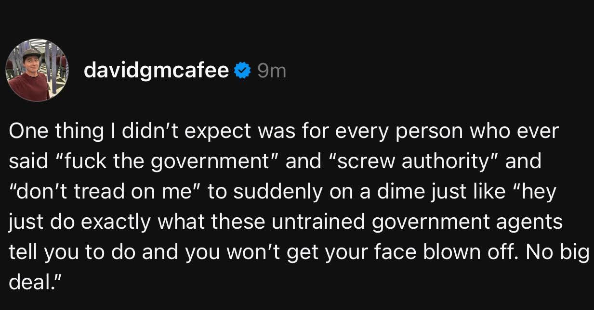The width and height of the screenshot is (594, 310).
Task: Click the words "just like" before "hey"
Action: pyautogui.click(x=475, y=192)
